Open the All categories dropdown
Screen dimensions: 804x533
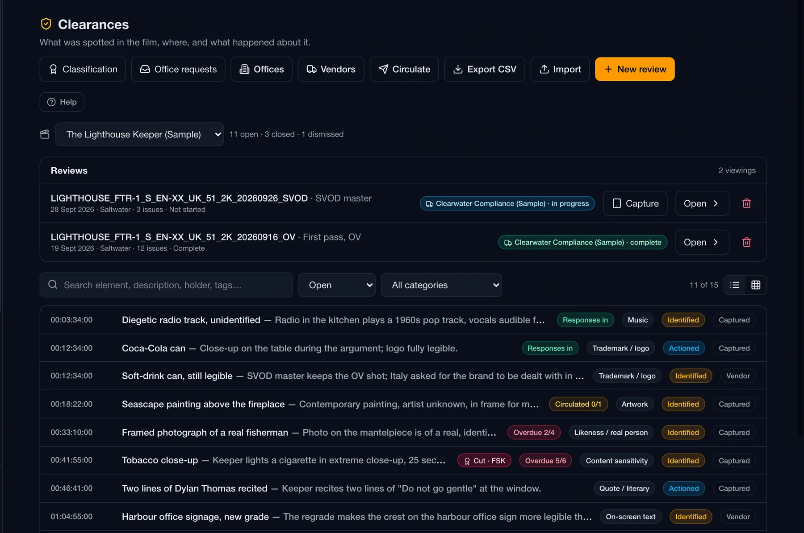click(x=441, y=285)
